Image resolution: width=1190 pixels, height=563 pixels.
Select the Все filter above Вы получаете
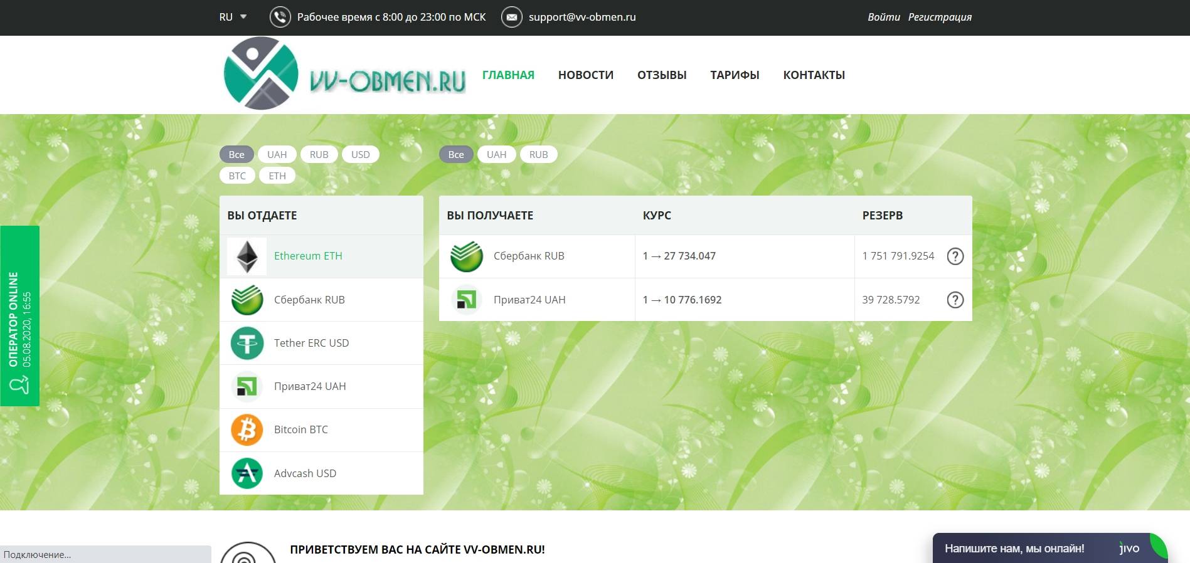tap(456, 154)
